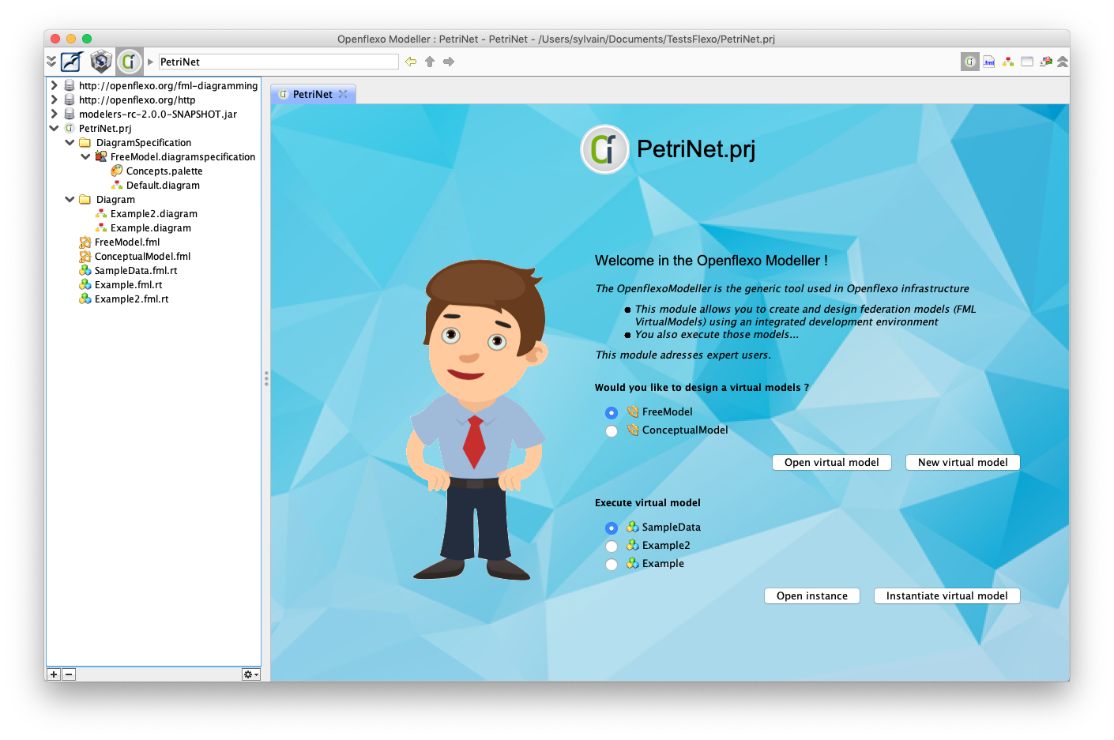Click the ConceptualModel.fml icon in tree
Viewport: 1114px width, 740px height.
pos(85,257)
